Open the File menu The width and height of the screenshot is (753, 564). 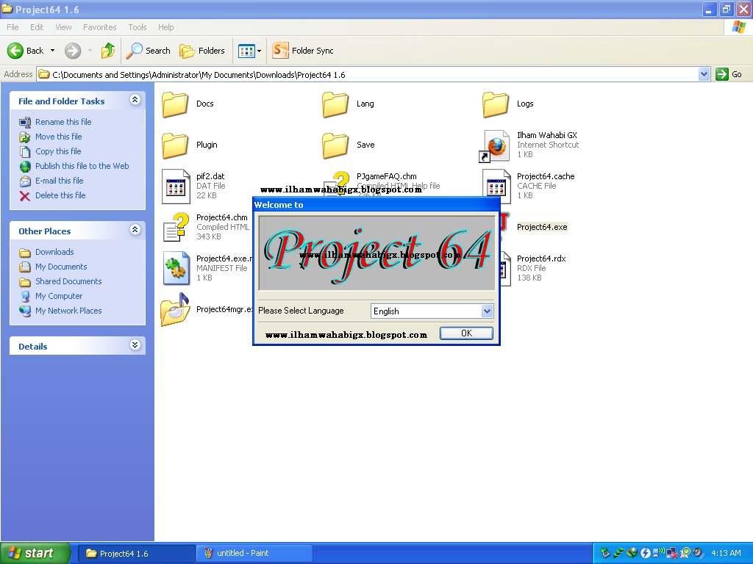coord(13,27)
